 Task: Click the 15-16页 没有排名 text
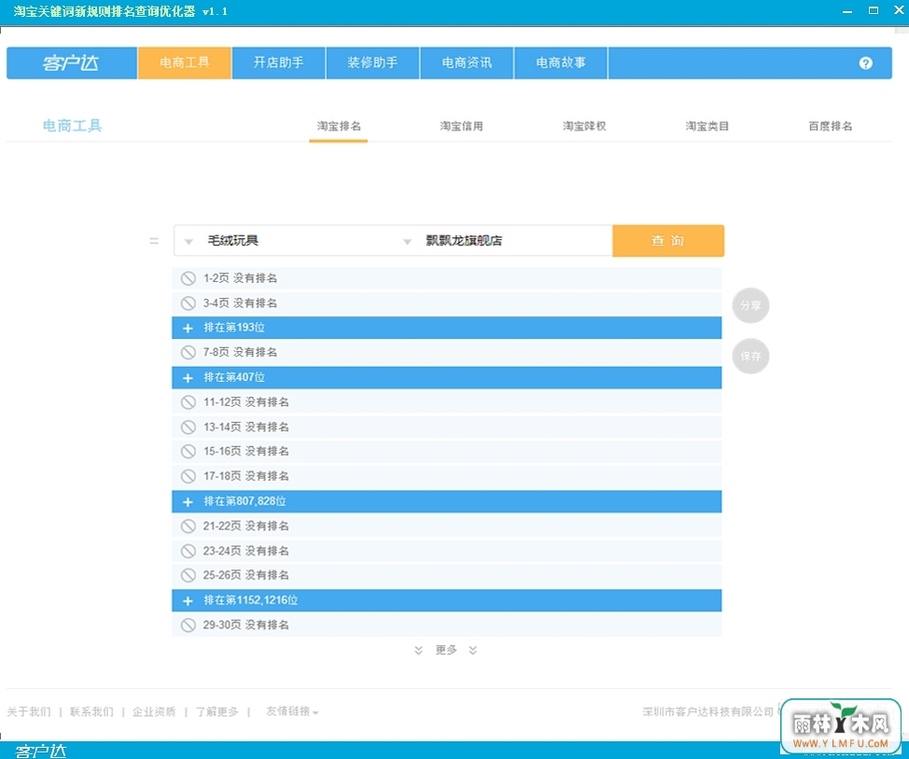coord(245,452)
